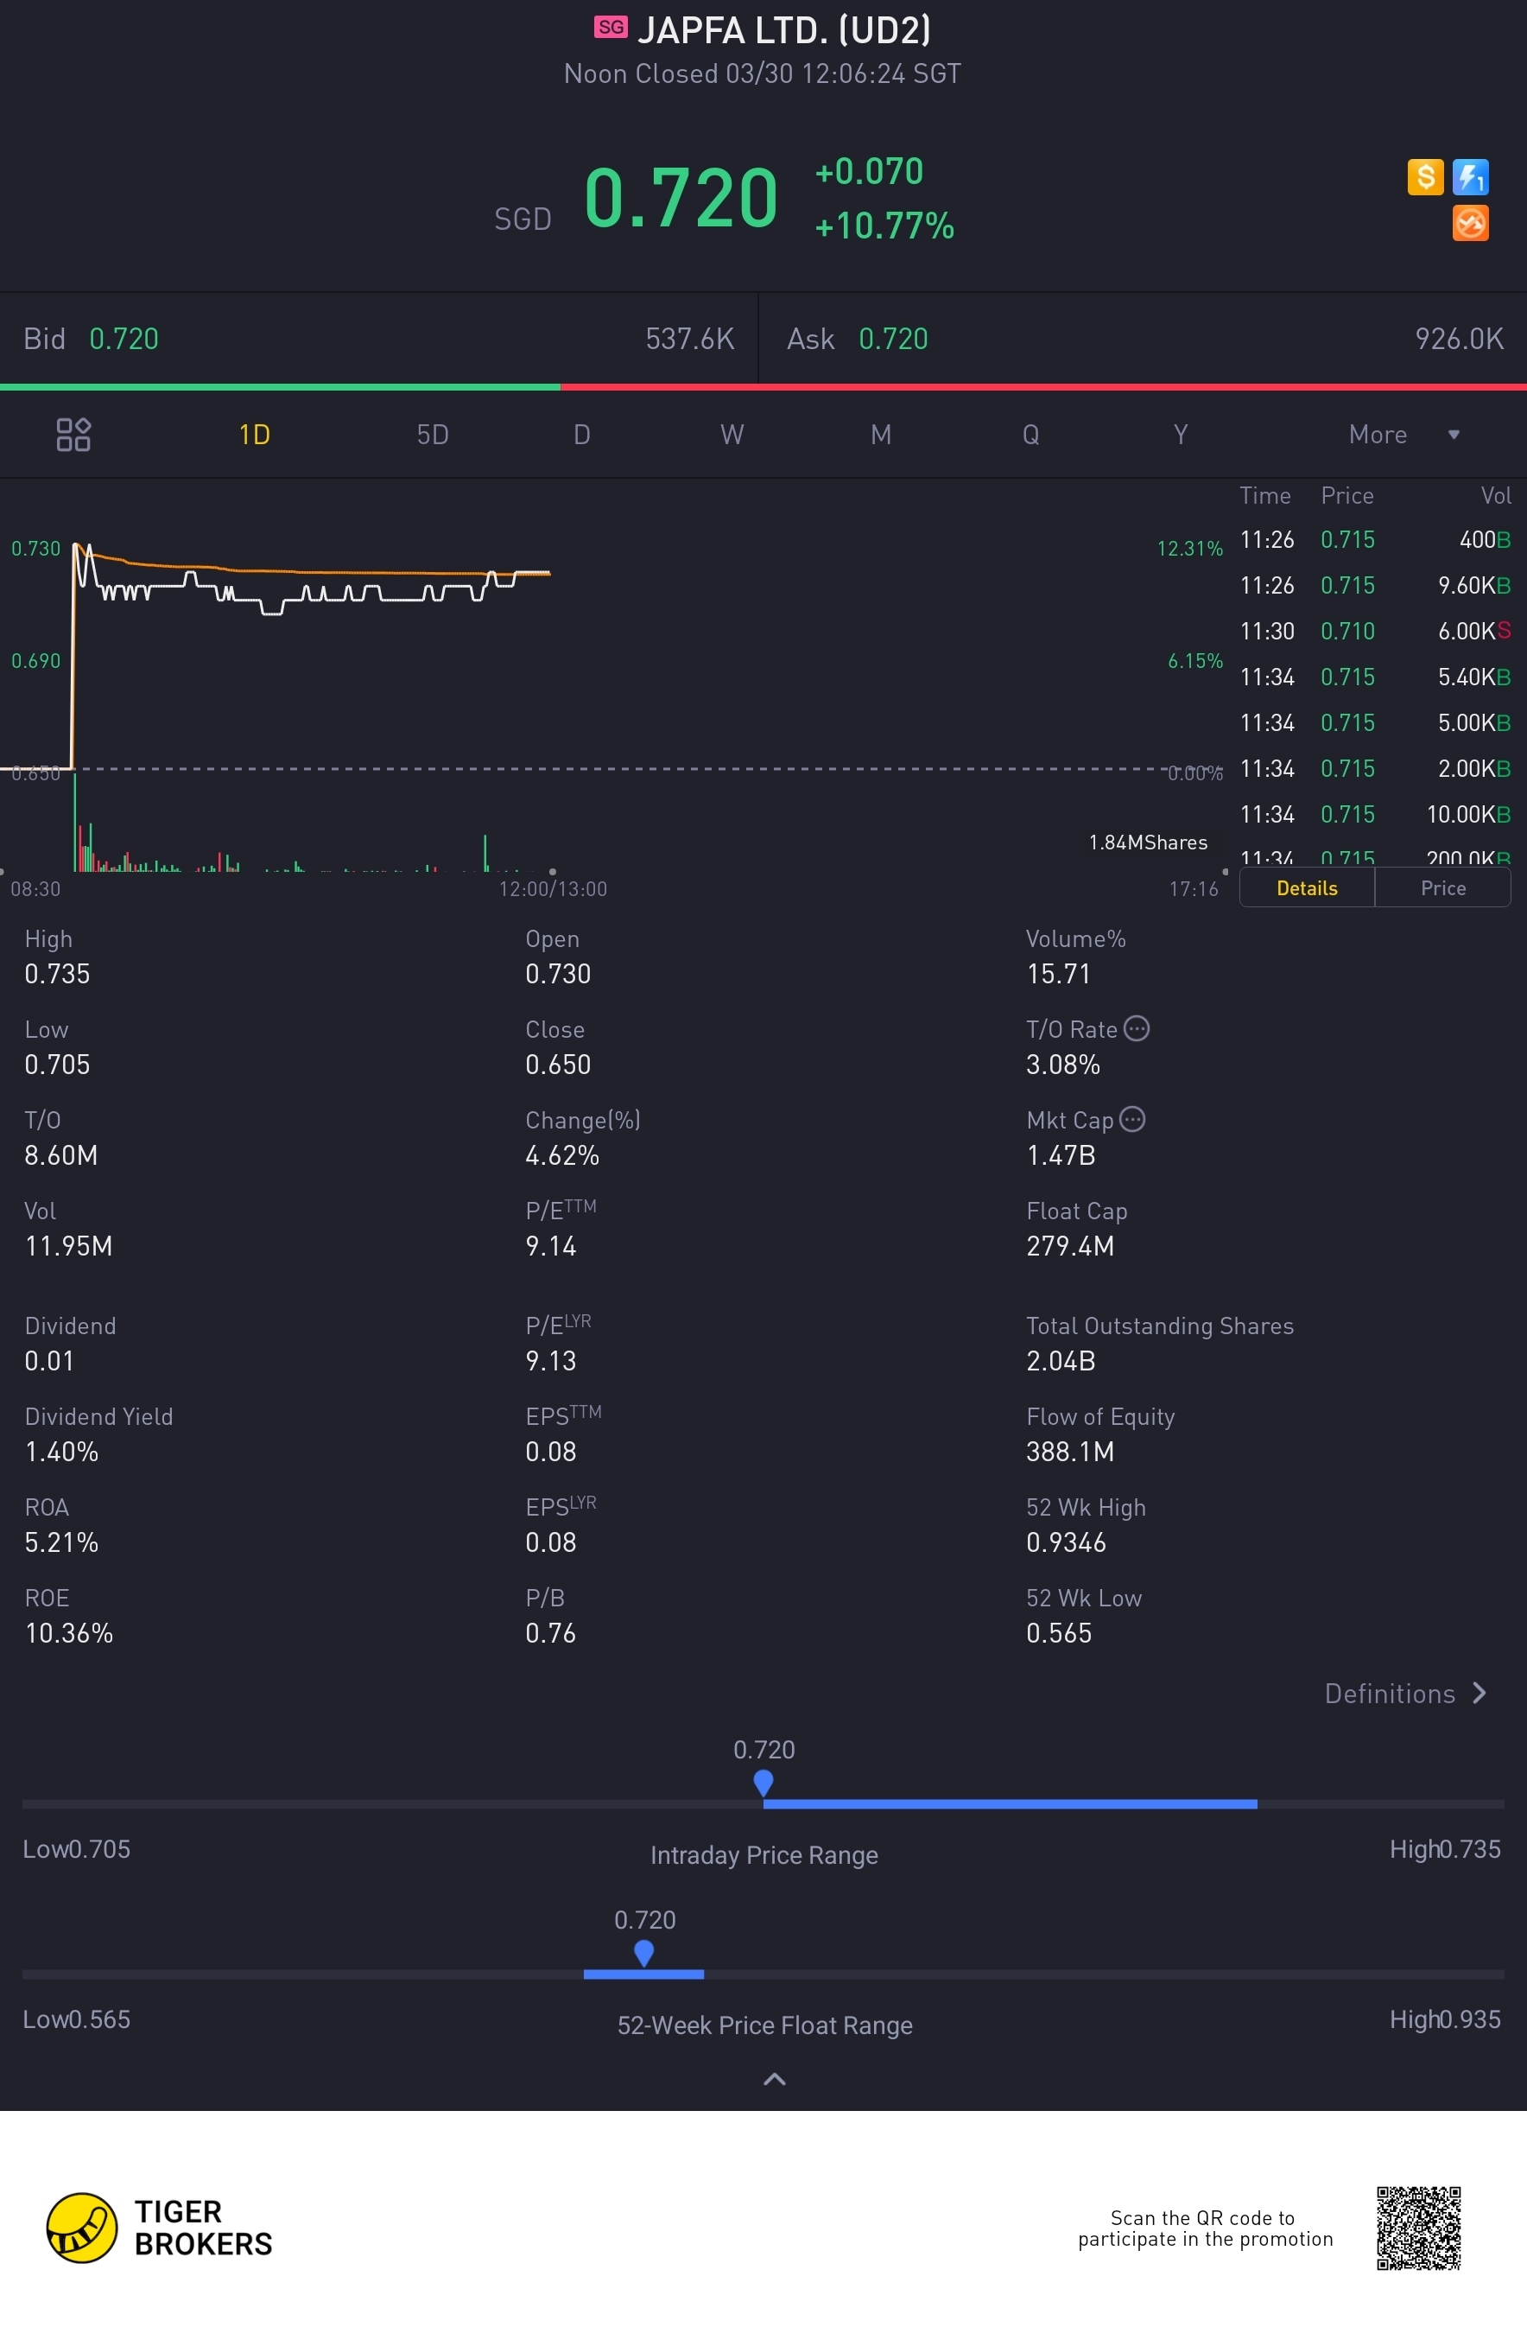Viewport: 1527px width, 2346px height.
Task: Tap the Tiger Brokers logo
Action: (160, 2228)
